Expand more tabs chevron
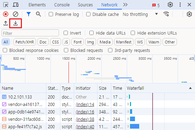The height and width of the screenshot is (130, 195). click(x=125, y=5)
